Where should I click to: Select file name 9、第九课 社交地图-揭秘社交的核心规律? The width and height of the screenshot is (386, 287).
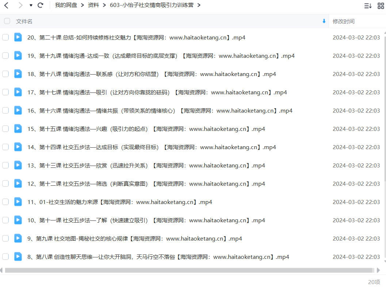click(135, 238)
